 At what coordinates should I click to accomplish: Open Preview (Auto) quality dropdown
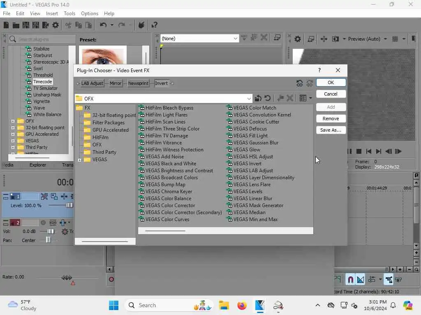[385, 39]
